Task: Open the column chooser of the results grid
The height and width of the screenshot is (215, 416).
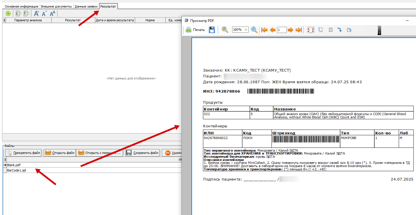Action: coord(4,20)
